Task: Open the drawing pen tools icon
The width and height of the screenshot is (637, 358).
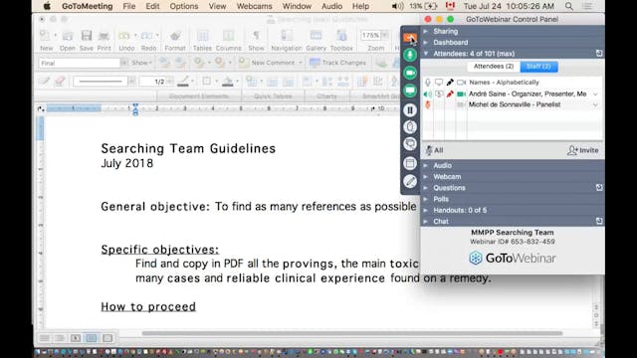Action: pyautogui.click(x=410, y=181)
